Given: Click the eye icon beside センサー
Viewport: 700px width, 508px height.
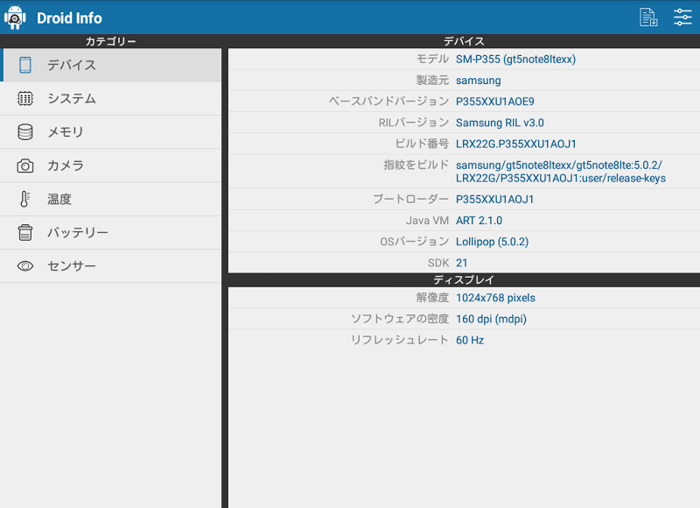Looking at the screenshot, I should [25, 265].
